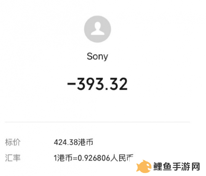Select the -393.32 payment amount
The image size is (206, 176).
click(97, 84)
